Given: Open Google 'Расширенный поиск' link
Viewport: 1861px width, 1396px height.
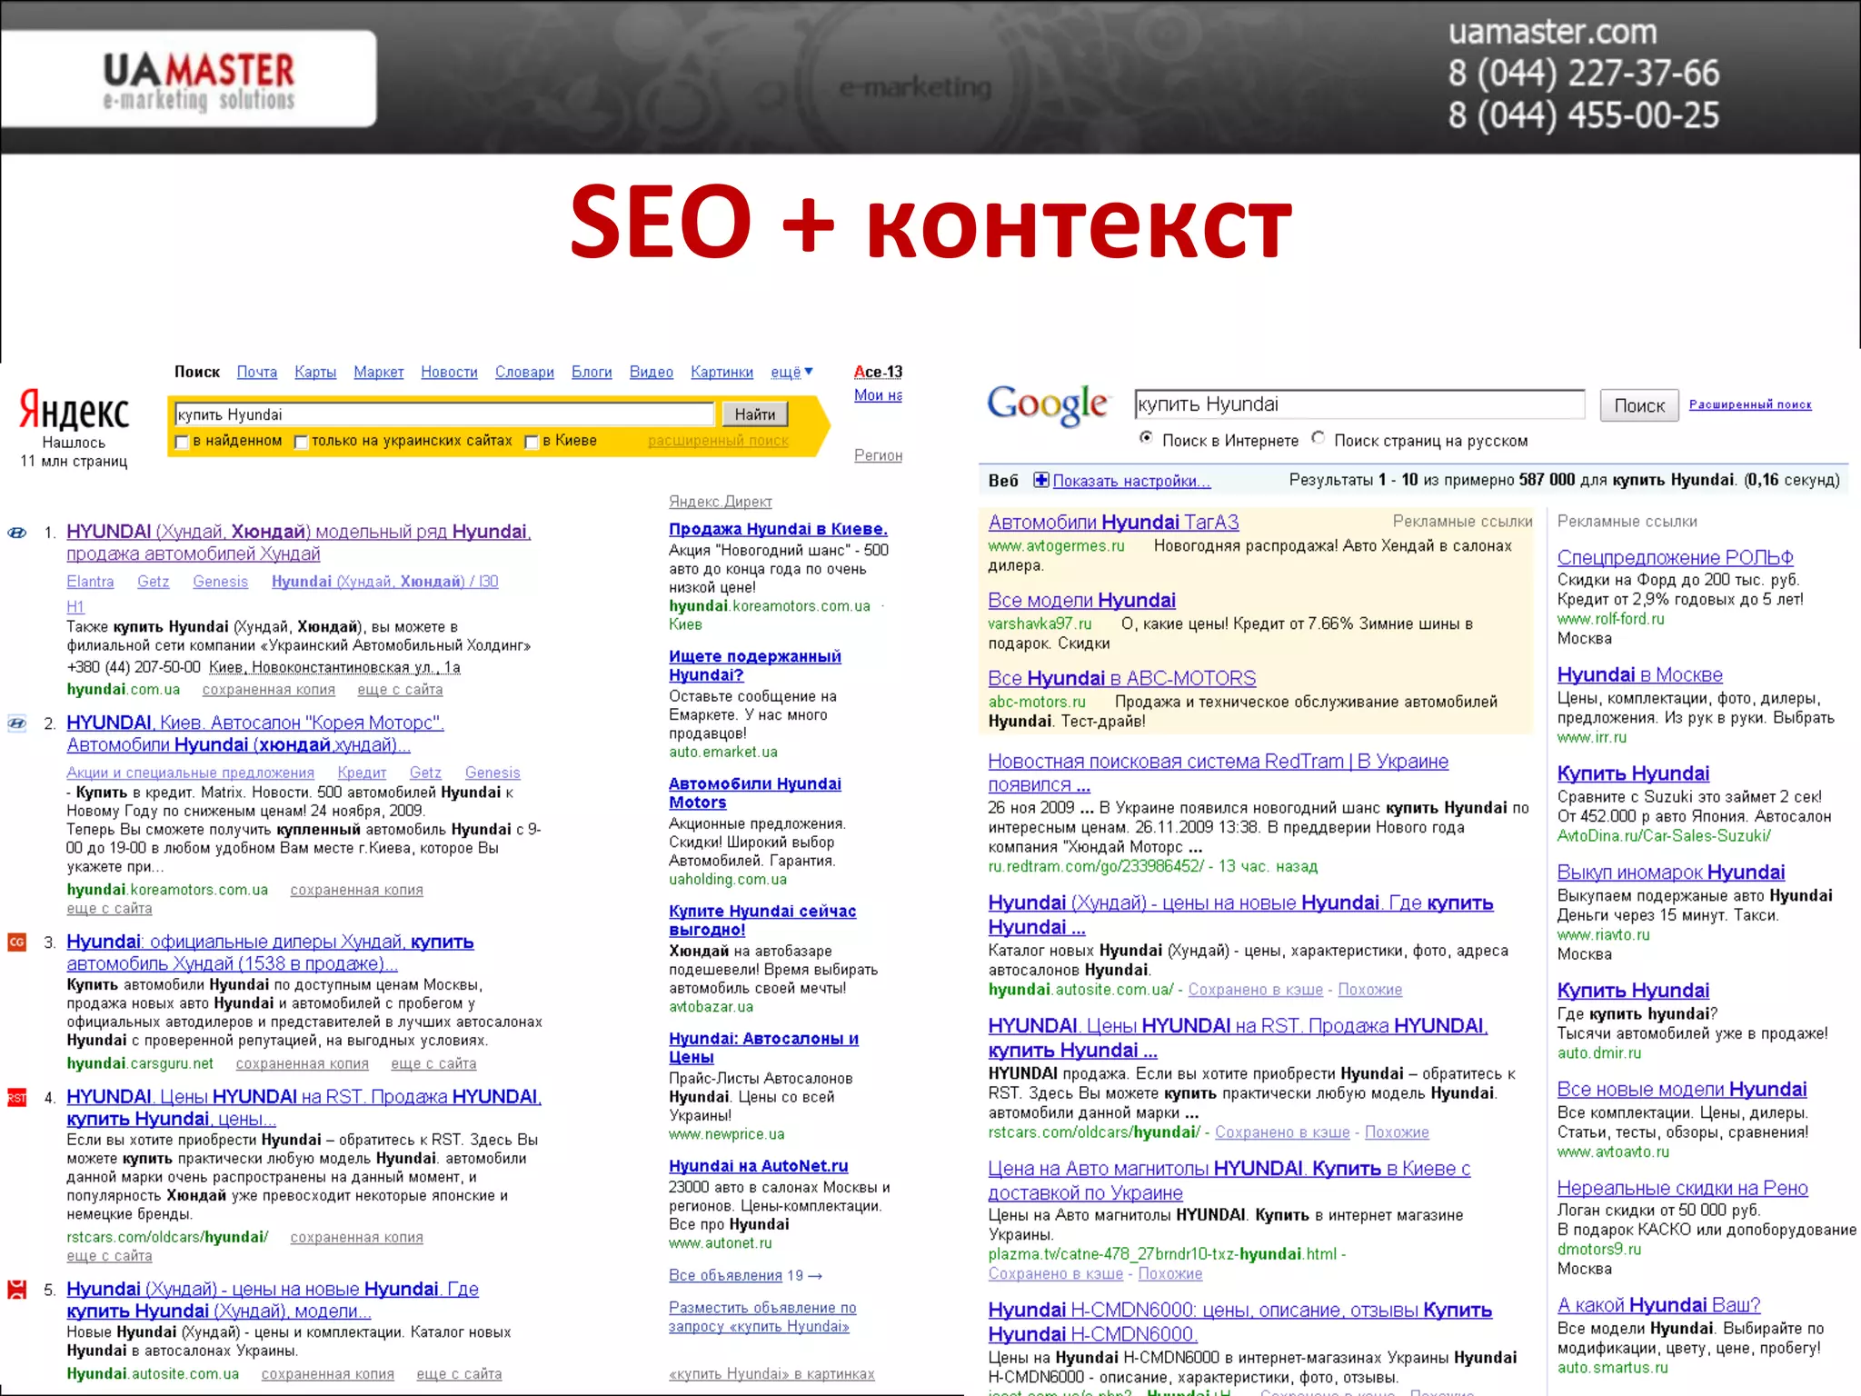Looking at the screenshot, I should tap(1750, 404).
